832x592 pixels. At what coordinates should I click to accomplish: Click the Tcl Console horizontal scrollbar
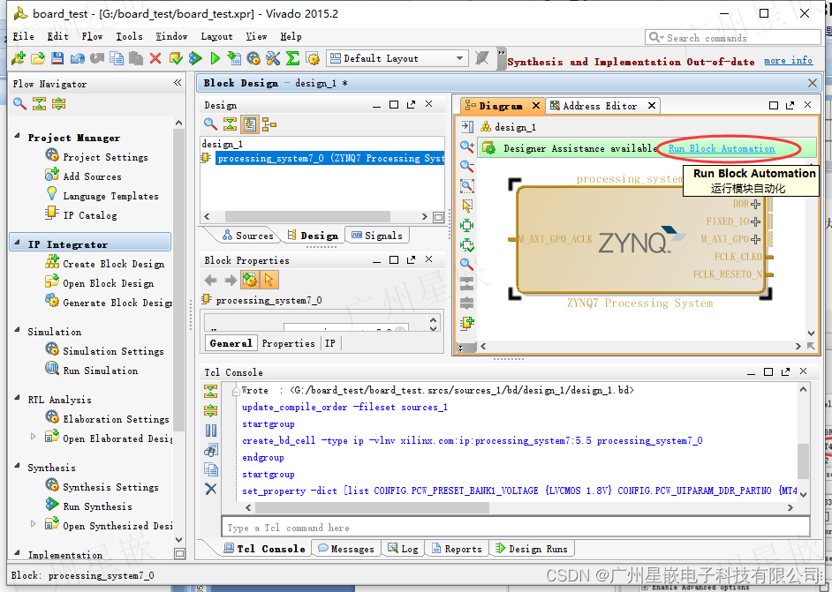tap(372, 507)
